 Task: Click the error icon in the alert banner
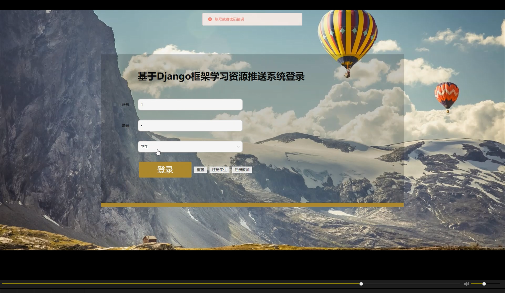tap(210, 19)
